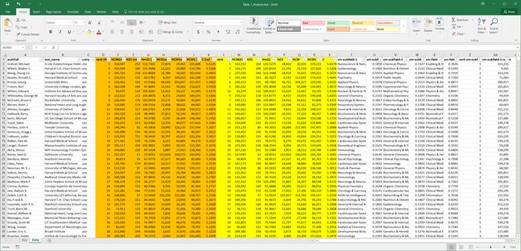Click the Find & Select icon
Screen dimensions: 521x251
[494, 26]
